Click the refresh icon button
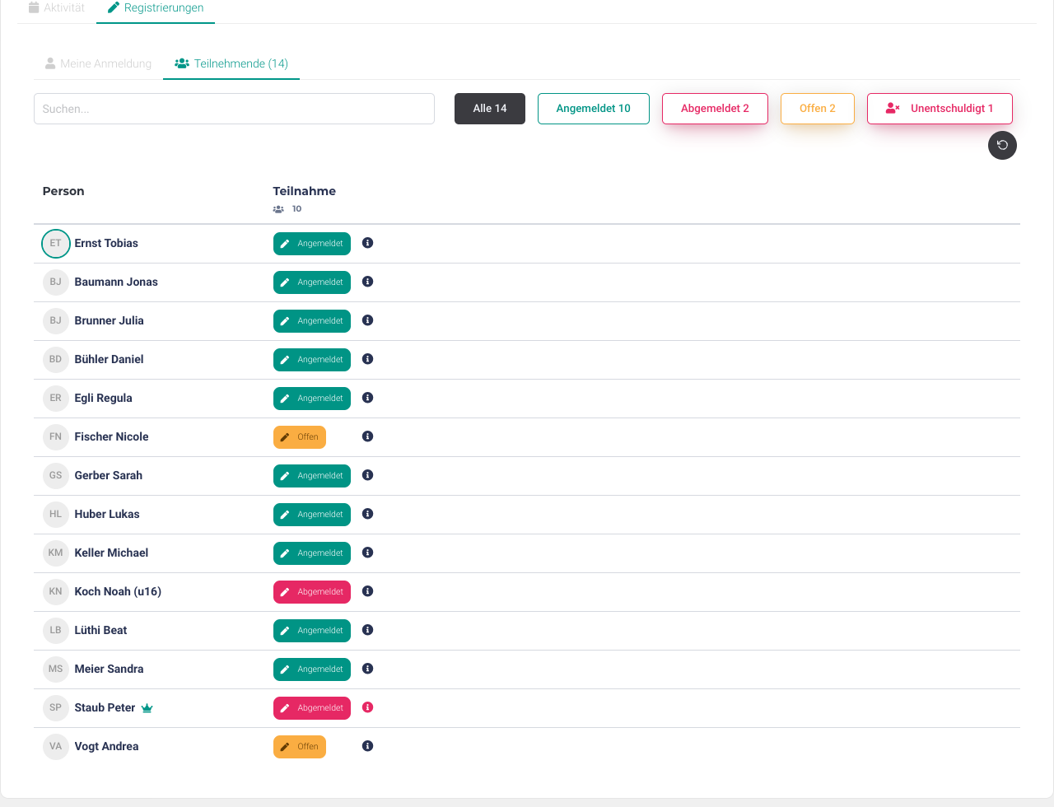1054x807 pixels. point(1002,146)
